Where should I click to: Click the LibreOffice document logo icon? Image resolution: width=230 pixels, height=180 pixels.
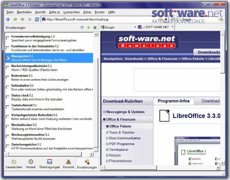(x=164, y=116)
